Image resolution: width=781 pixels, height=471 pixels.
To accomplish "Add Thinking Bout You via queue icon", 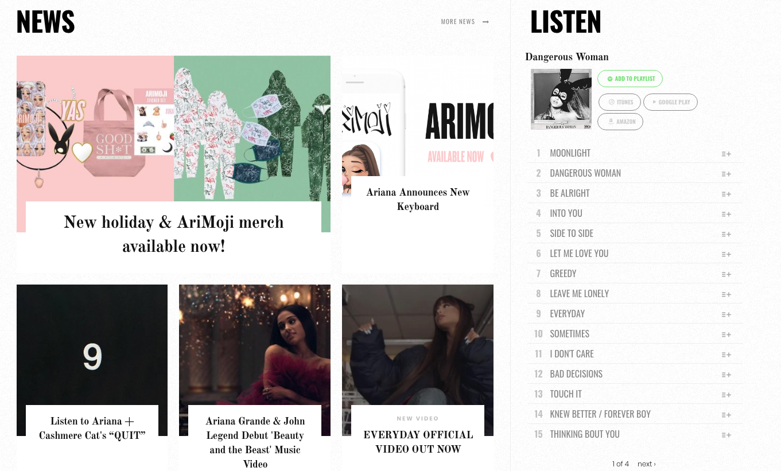I will tap(726, 435).
